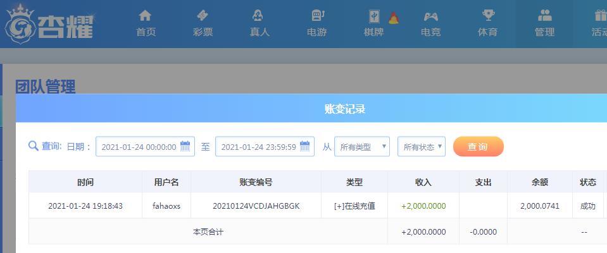This screenshot has height=253, width=607.
Task: Open the 体育 menu item
Action: [x=488, y=32]
